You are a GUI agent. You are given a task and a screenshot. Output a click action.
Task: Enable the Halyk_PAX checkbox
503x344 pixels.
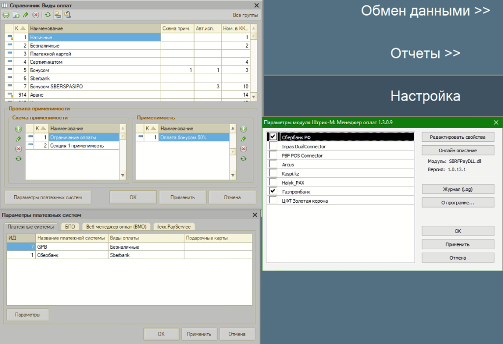(273, 182)
